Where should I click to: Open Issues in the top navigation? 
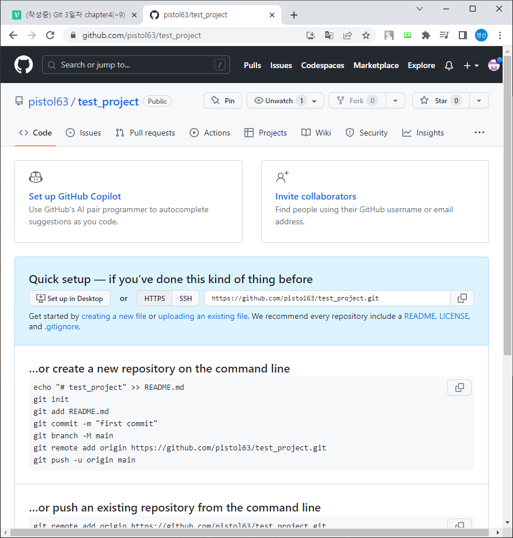point(281,65)
